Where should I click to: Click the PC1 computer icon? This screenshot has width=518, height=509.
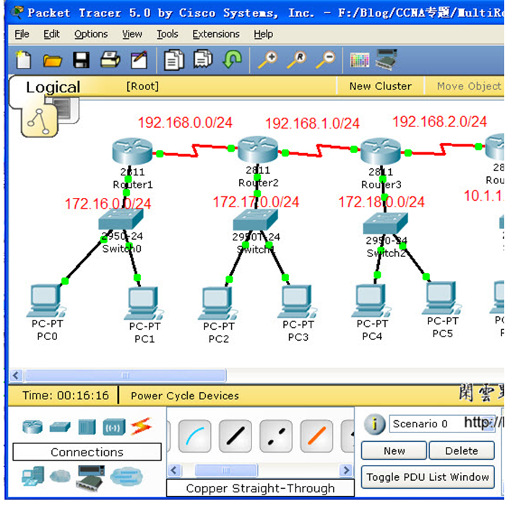coord(144,304)
